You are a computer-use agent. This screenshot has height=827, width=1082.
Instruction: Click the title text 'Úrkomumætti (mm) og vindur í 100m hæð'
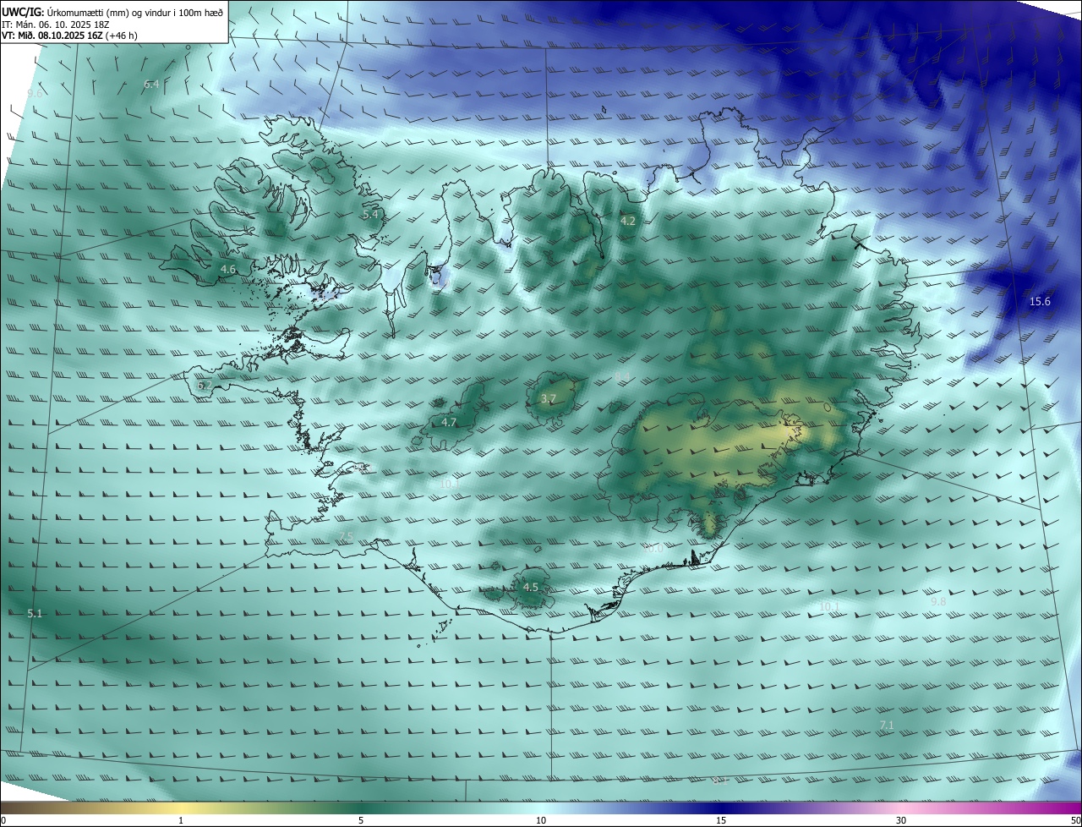click(135, 12)
